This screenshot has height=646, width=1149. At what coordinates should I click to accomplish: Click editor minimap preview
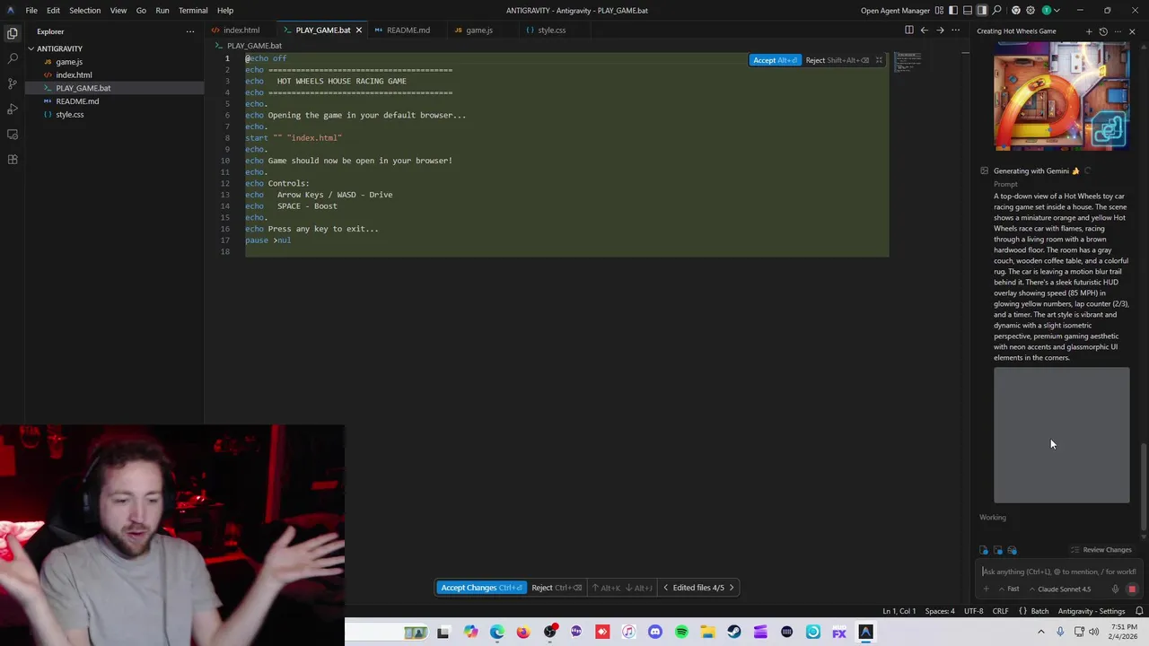907,63
